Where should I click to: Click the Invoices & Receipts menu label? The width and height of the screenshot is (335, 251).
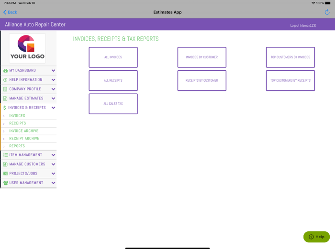27,108
